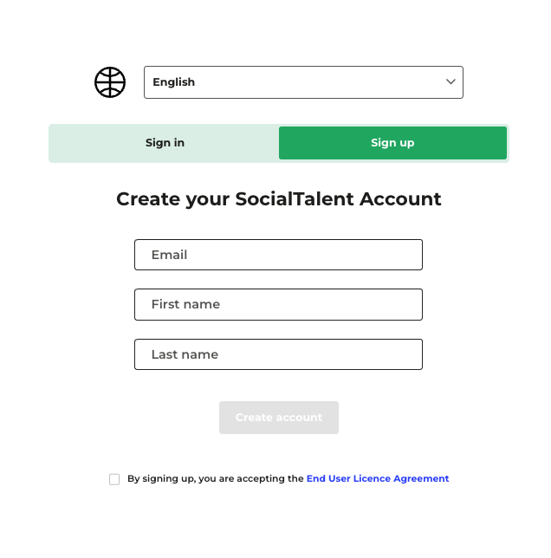This screenshot has width=551, height=558.
Task: Tick the licence agreement checkbox
Action: tap(114, 479)
